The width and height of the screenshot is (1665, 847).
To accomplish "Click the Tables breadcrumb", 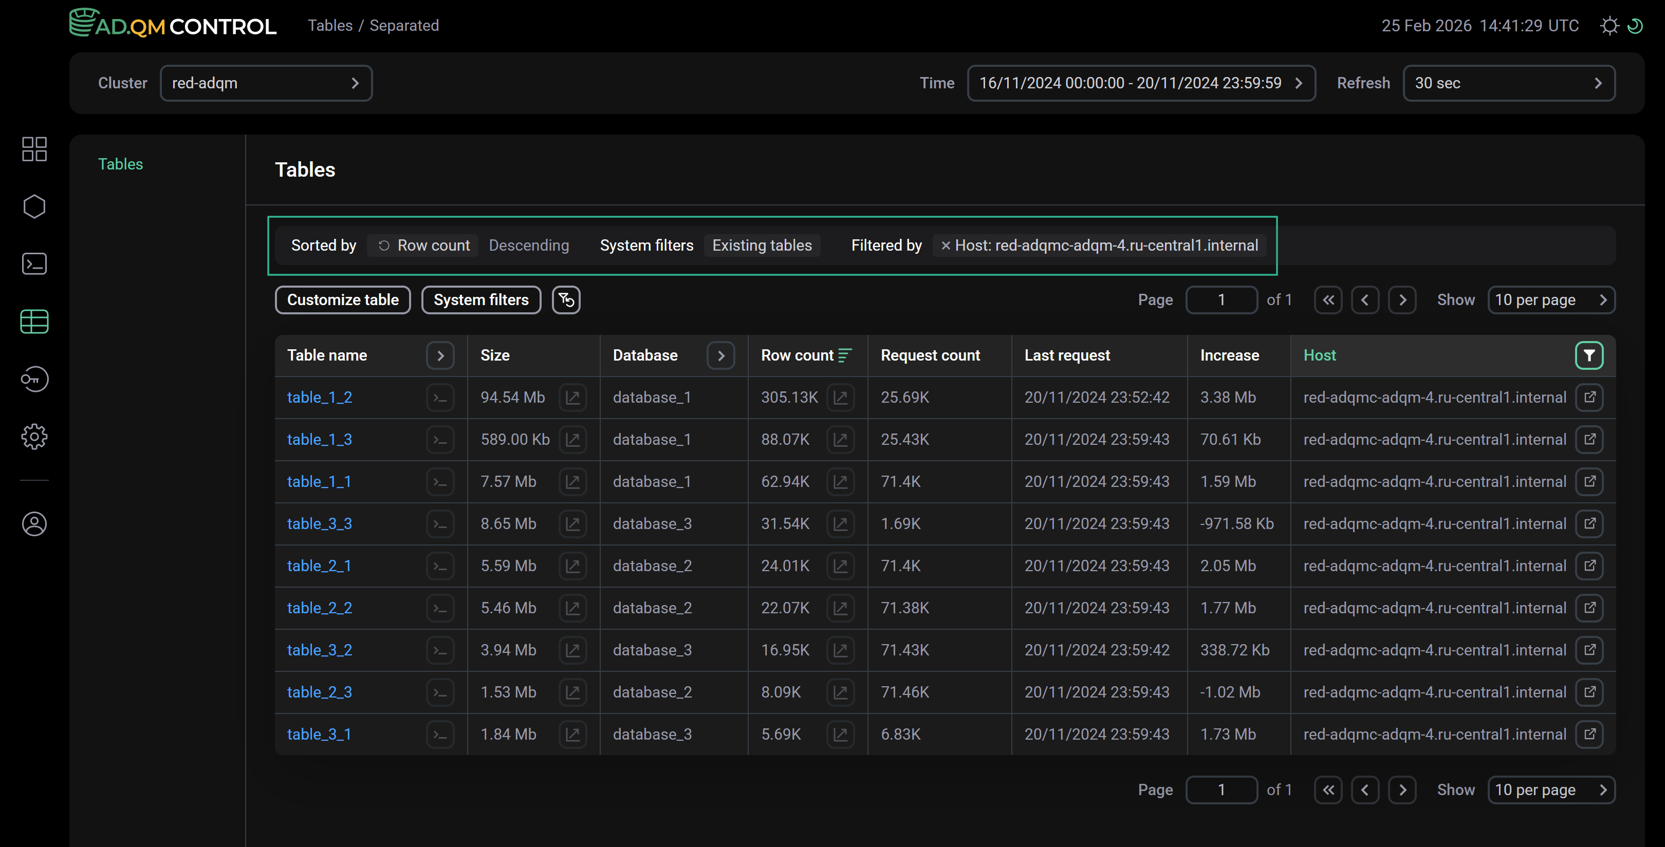I will [329, 25].
